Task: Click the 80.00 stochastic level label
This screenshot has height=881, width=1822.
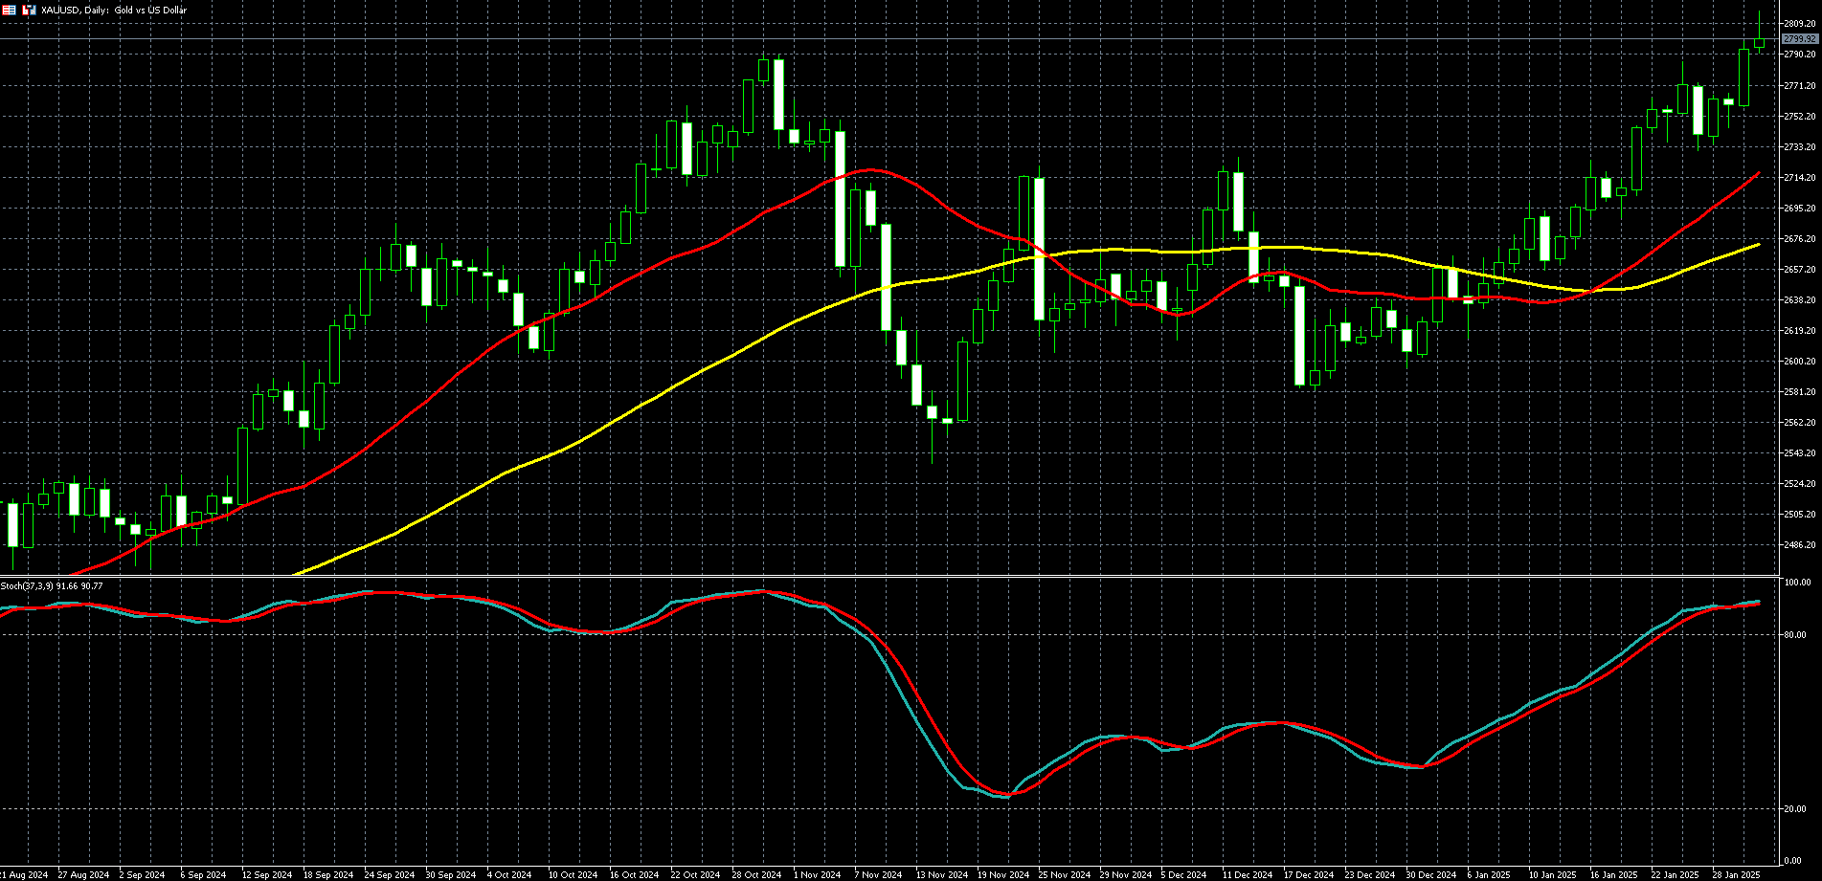Action: click(1795, 635)
